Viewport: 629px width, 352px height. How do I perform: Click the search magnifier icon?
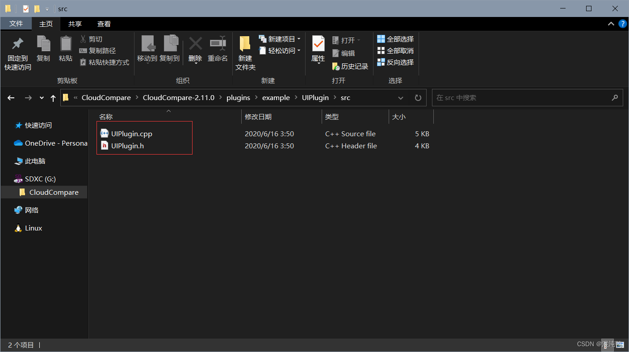615,98
